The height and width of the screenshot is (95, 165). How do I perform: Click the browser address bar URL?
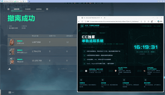[x=115, y=22]
